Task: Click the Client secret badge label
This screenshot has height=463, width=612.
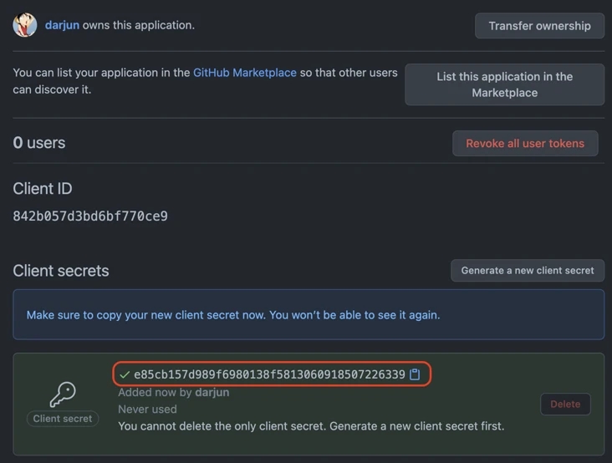Action: [x=63, y=419]
